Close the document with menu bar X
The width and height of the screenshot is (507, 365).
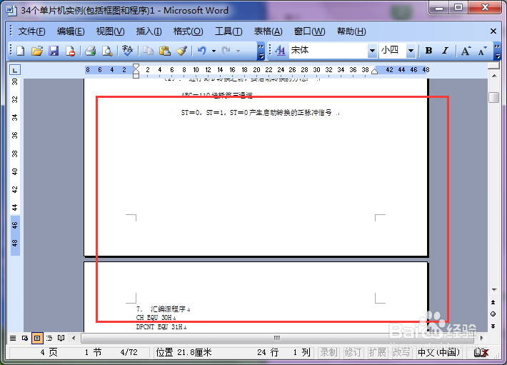coord(493,31)
